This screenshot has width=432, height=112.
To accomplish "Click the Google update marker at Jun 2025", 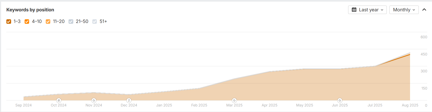I will (340, 100).
